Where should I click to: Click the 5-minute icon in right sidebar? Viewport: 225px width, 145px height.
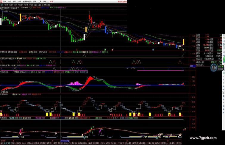tap(224, 80)
